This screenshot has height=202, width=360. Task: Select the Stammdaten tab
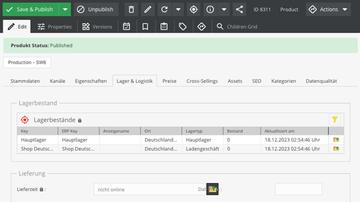point(25,81)
